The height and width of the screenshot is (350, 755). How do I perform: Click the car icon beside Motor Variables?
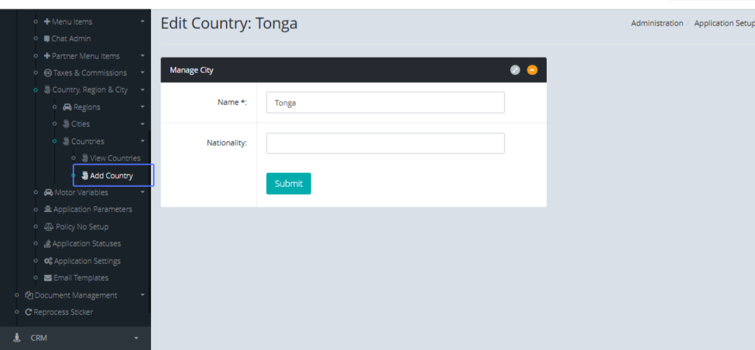click(48, 193)
